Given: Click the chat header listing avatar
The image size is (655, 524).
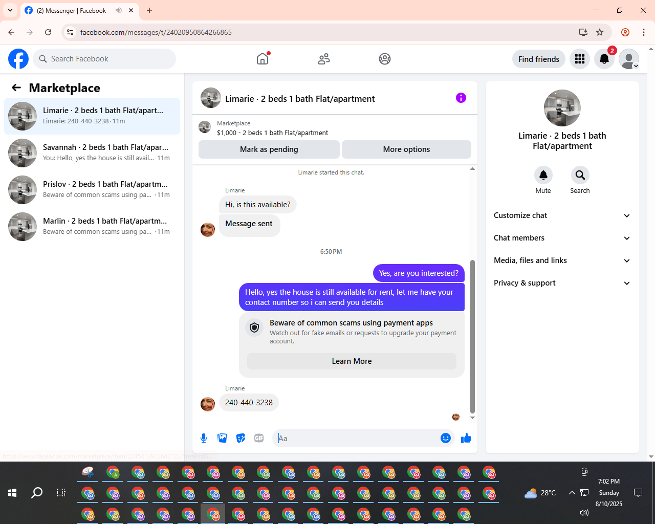Looking at the screenshot, I should coord(211,98).
